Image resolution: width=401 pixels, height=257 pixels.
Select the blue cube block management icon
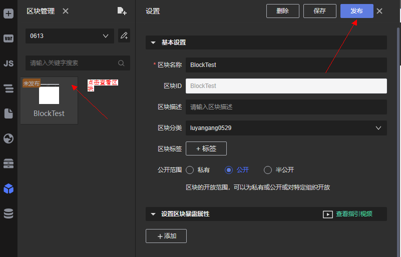[x=9, y=188]
